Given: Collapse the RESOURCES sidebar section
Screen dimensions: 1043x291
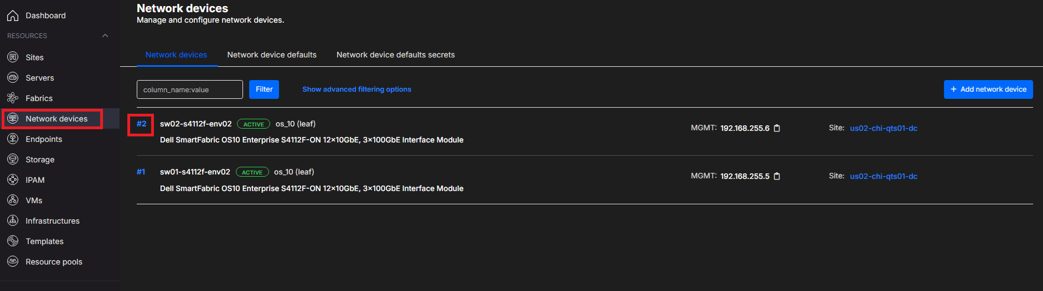Looking at the screenshot, I should point(105,36).
